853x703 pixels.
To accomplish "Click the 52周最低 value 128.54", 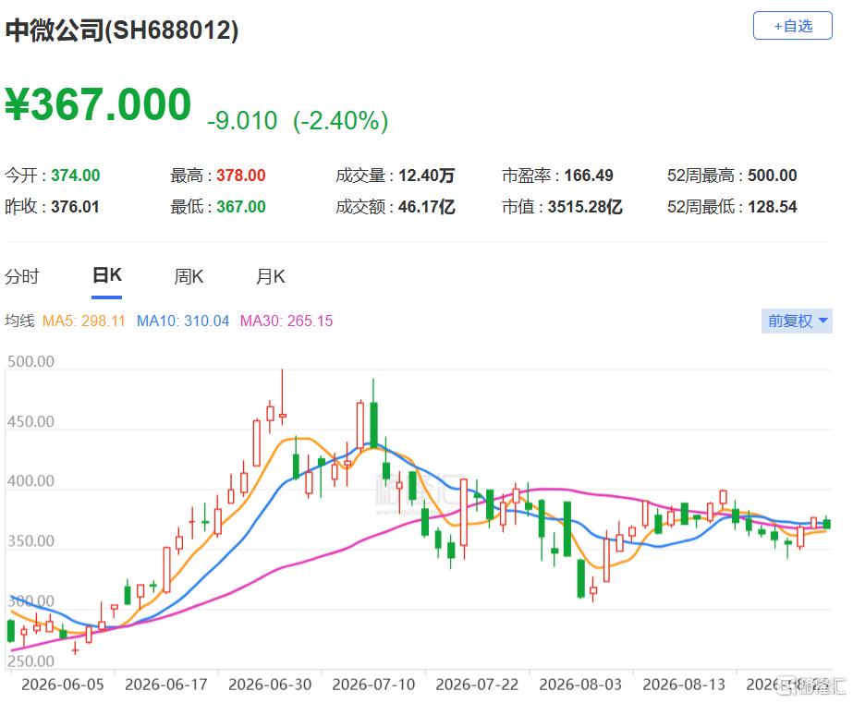I will (773, 207).
